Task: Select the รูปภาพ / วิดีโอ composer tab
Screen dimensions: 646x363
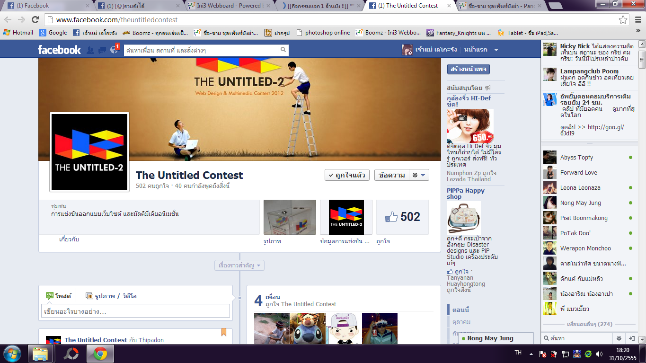Action: point(111,296)
